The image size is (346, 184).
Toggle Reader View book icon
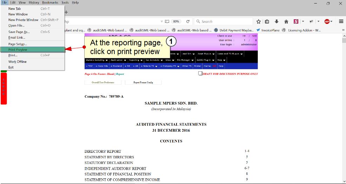click(x=167, y=21)
